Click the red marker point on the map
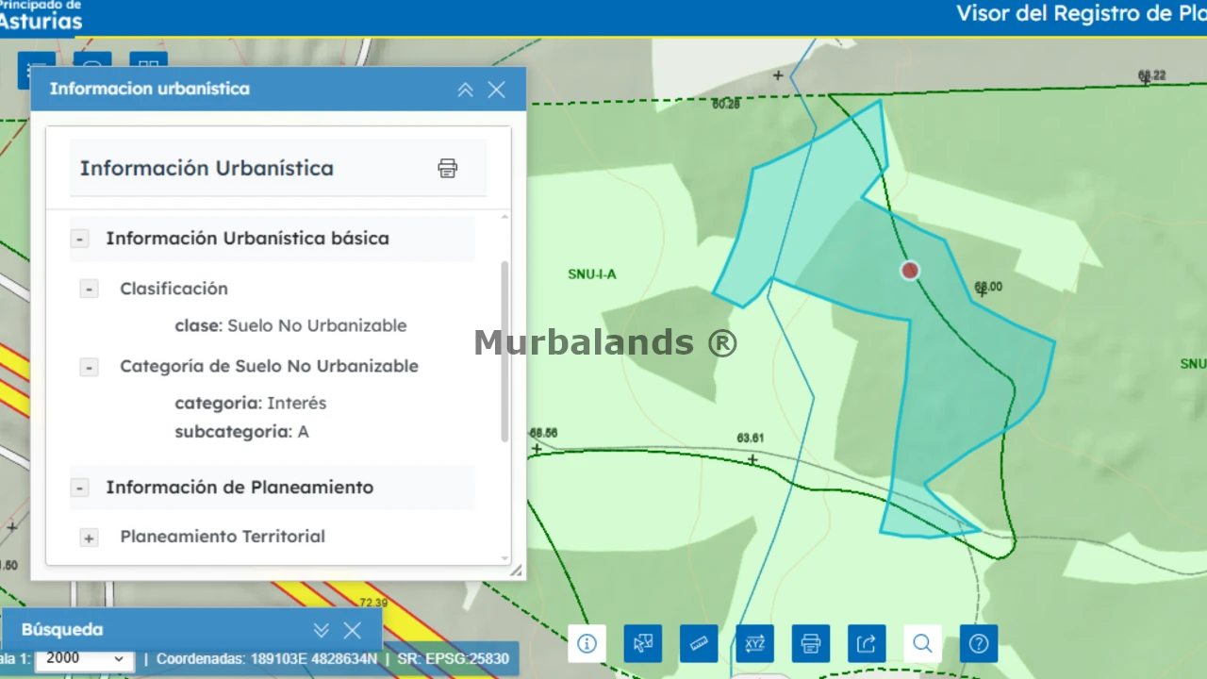The height and width of the screenshot is (679, 1207). click(910, 271)
